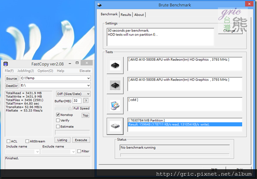Open the Help menu in FastCopy
257x179 pixels.
(60, 71)
